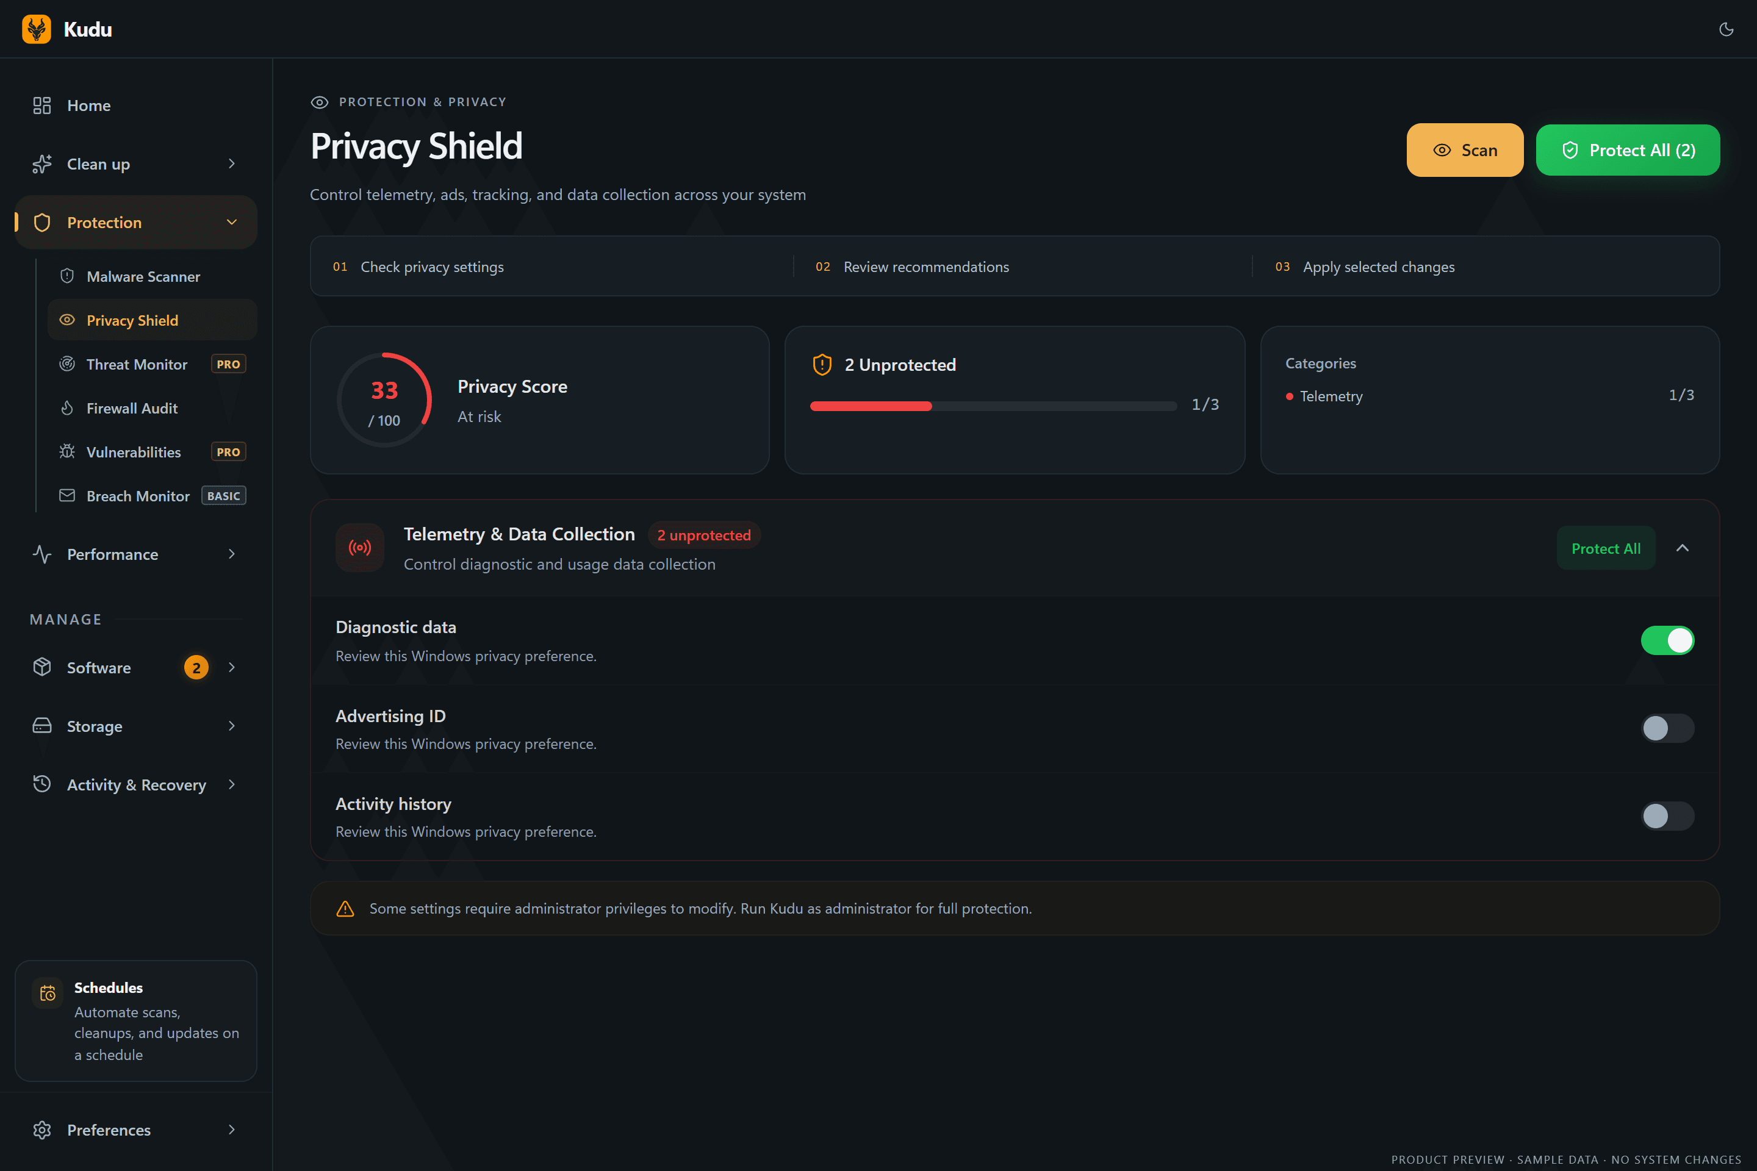Click the Preferences gear icon

(42, 1130)
